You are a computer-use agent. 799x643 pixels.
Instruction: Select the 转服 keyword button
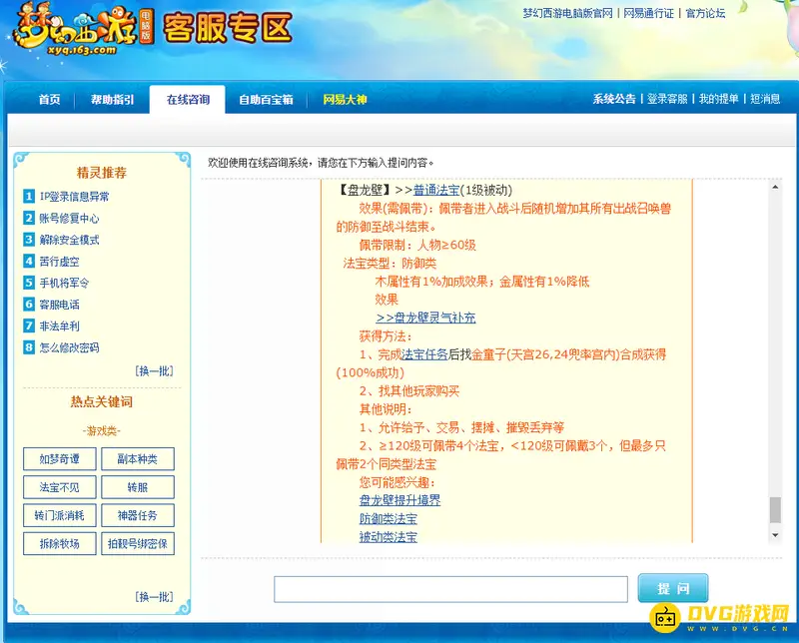138,487
